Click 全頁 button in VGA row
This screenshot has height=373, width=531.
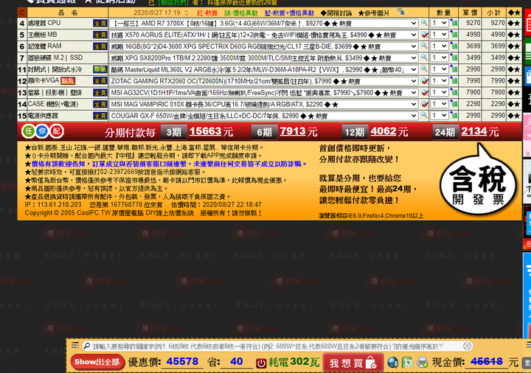click(100, 81)
